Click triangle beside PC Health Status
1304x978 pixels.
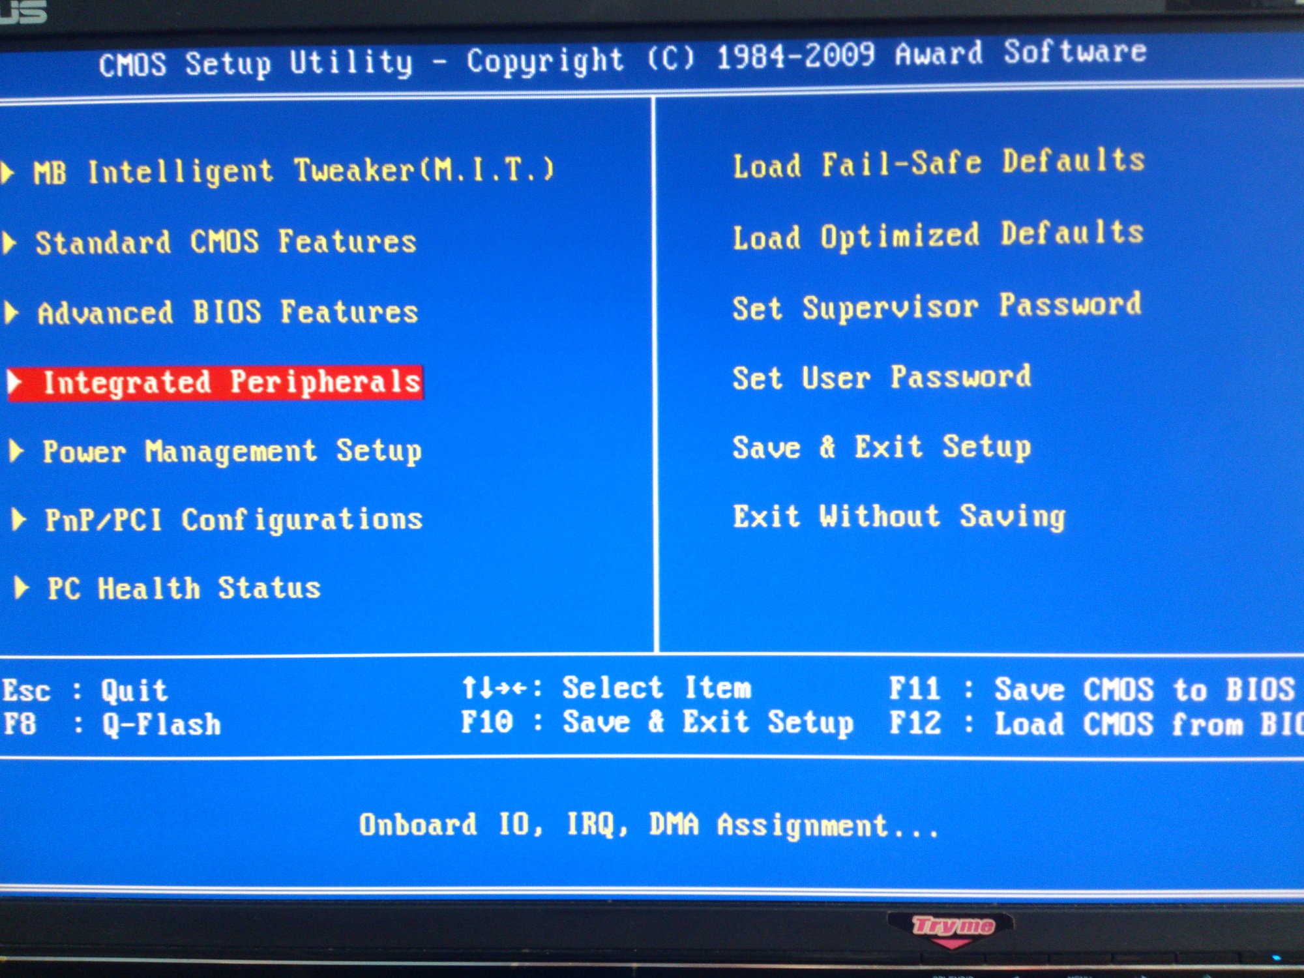coord(22,587)
